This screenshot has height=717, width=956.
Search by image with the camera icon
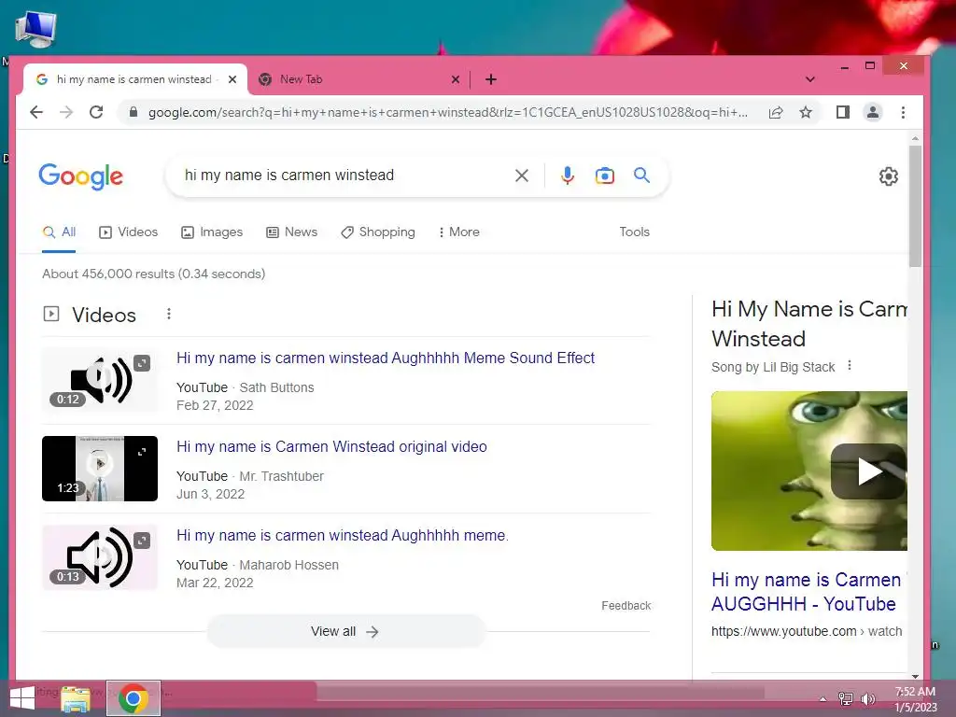(604, 176)
